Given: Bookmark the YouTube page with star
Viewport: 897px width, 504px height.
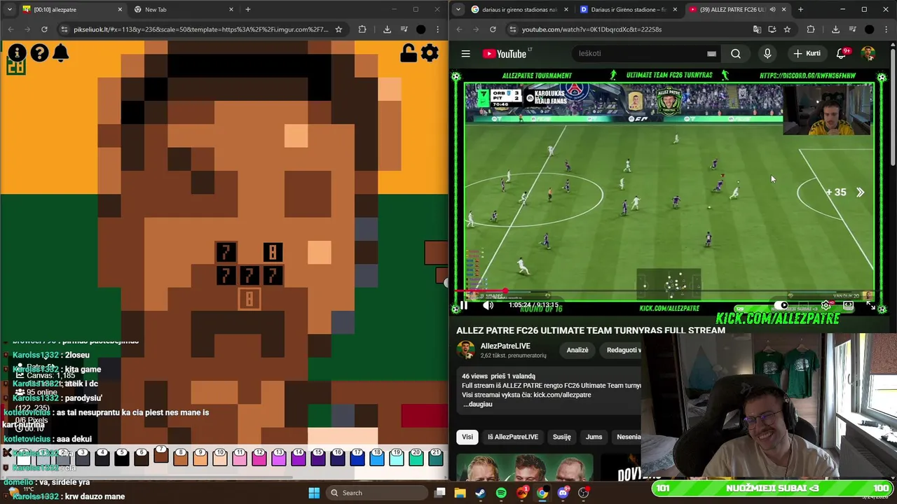Looking at the screenshot, I should point(787,29).
